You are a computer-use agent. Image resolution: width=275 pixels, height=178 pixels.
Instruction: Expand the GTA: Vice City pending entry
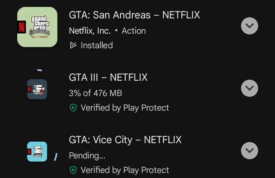pyautogui.click(x=249, y=150)
